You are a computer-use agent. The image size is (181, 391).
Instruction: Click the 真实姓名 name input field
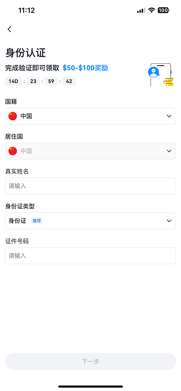[91, 186]
